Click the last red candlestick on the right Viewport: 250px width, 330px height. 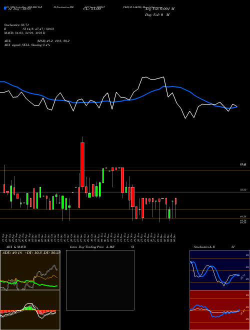pyautogui.click(x=175, y=201)
